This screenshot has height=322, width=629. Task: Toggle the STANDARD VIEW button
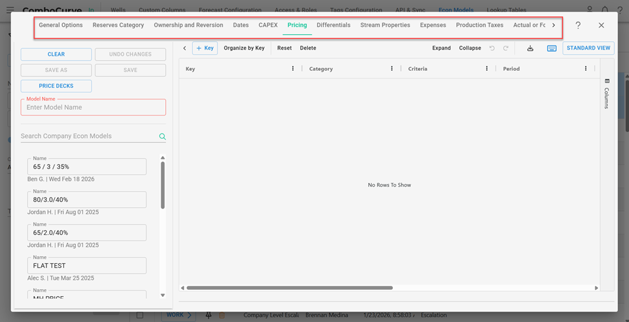tap(588, 48)
